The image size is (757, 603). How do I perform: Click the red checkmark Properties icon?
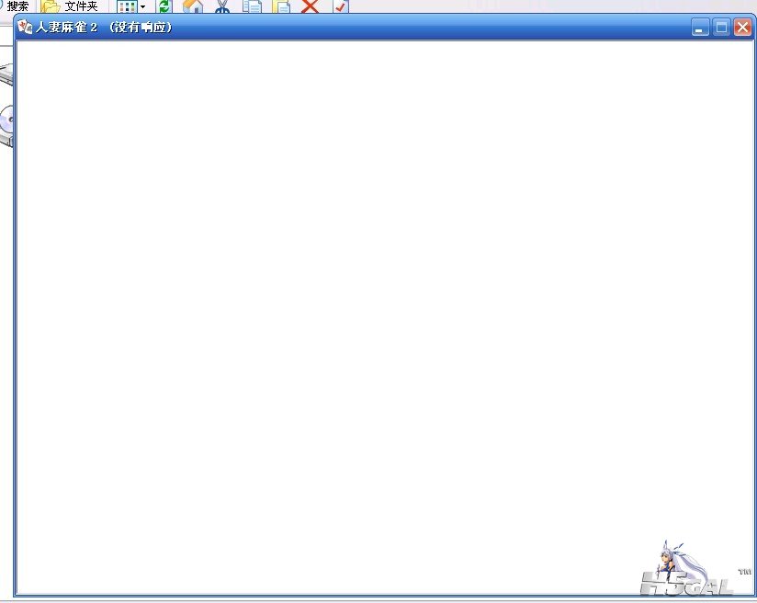tap(340, 6)
